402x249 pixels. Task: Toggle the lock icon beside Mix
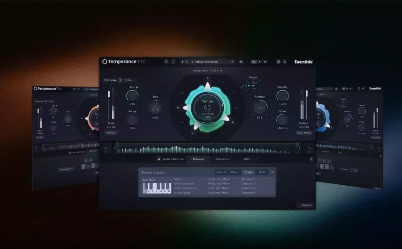(x=137, y=87)
